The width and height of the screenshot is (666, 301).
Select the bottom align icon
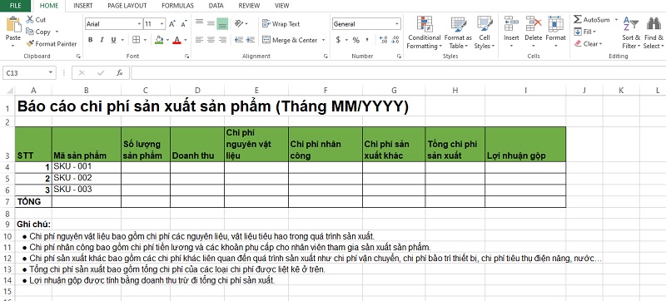[222, 23]
